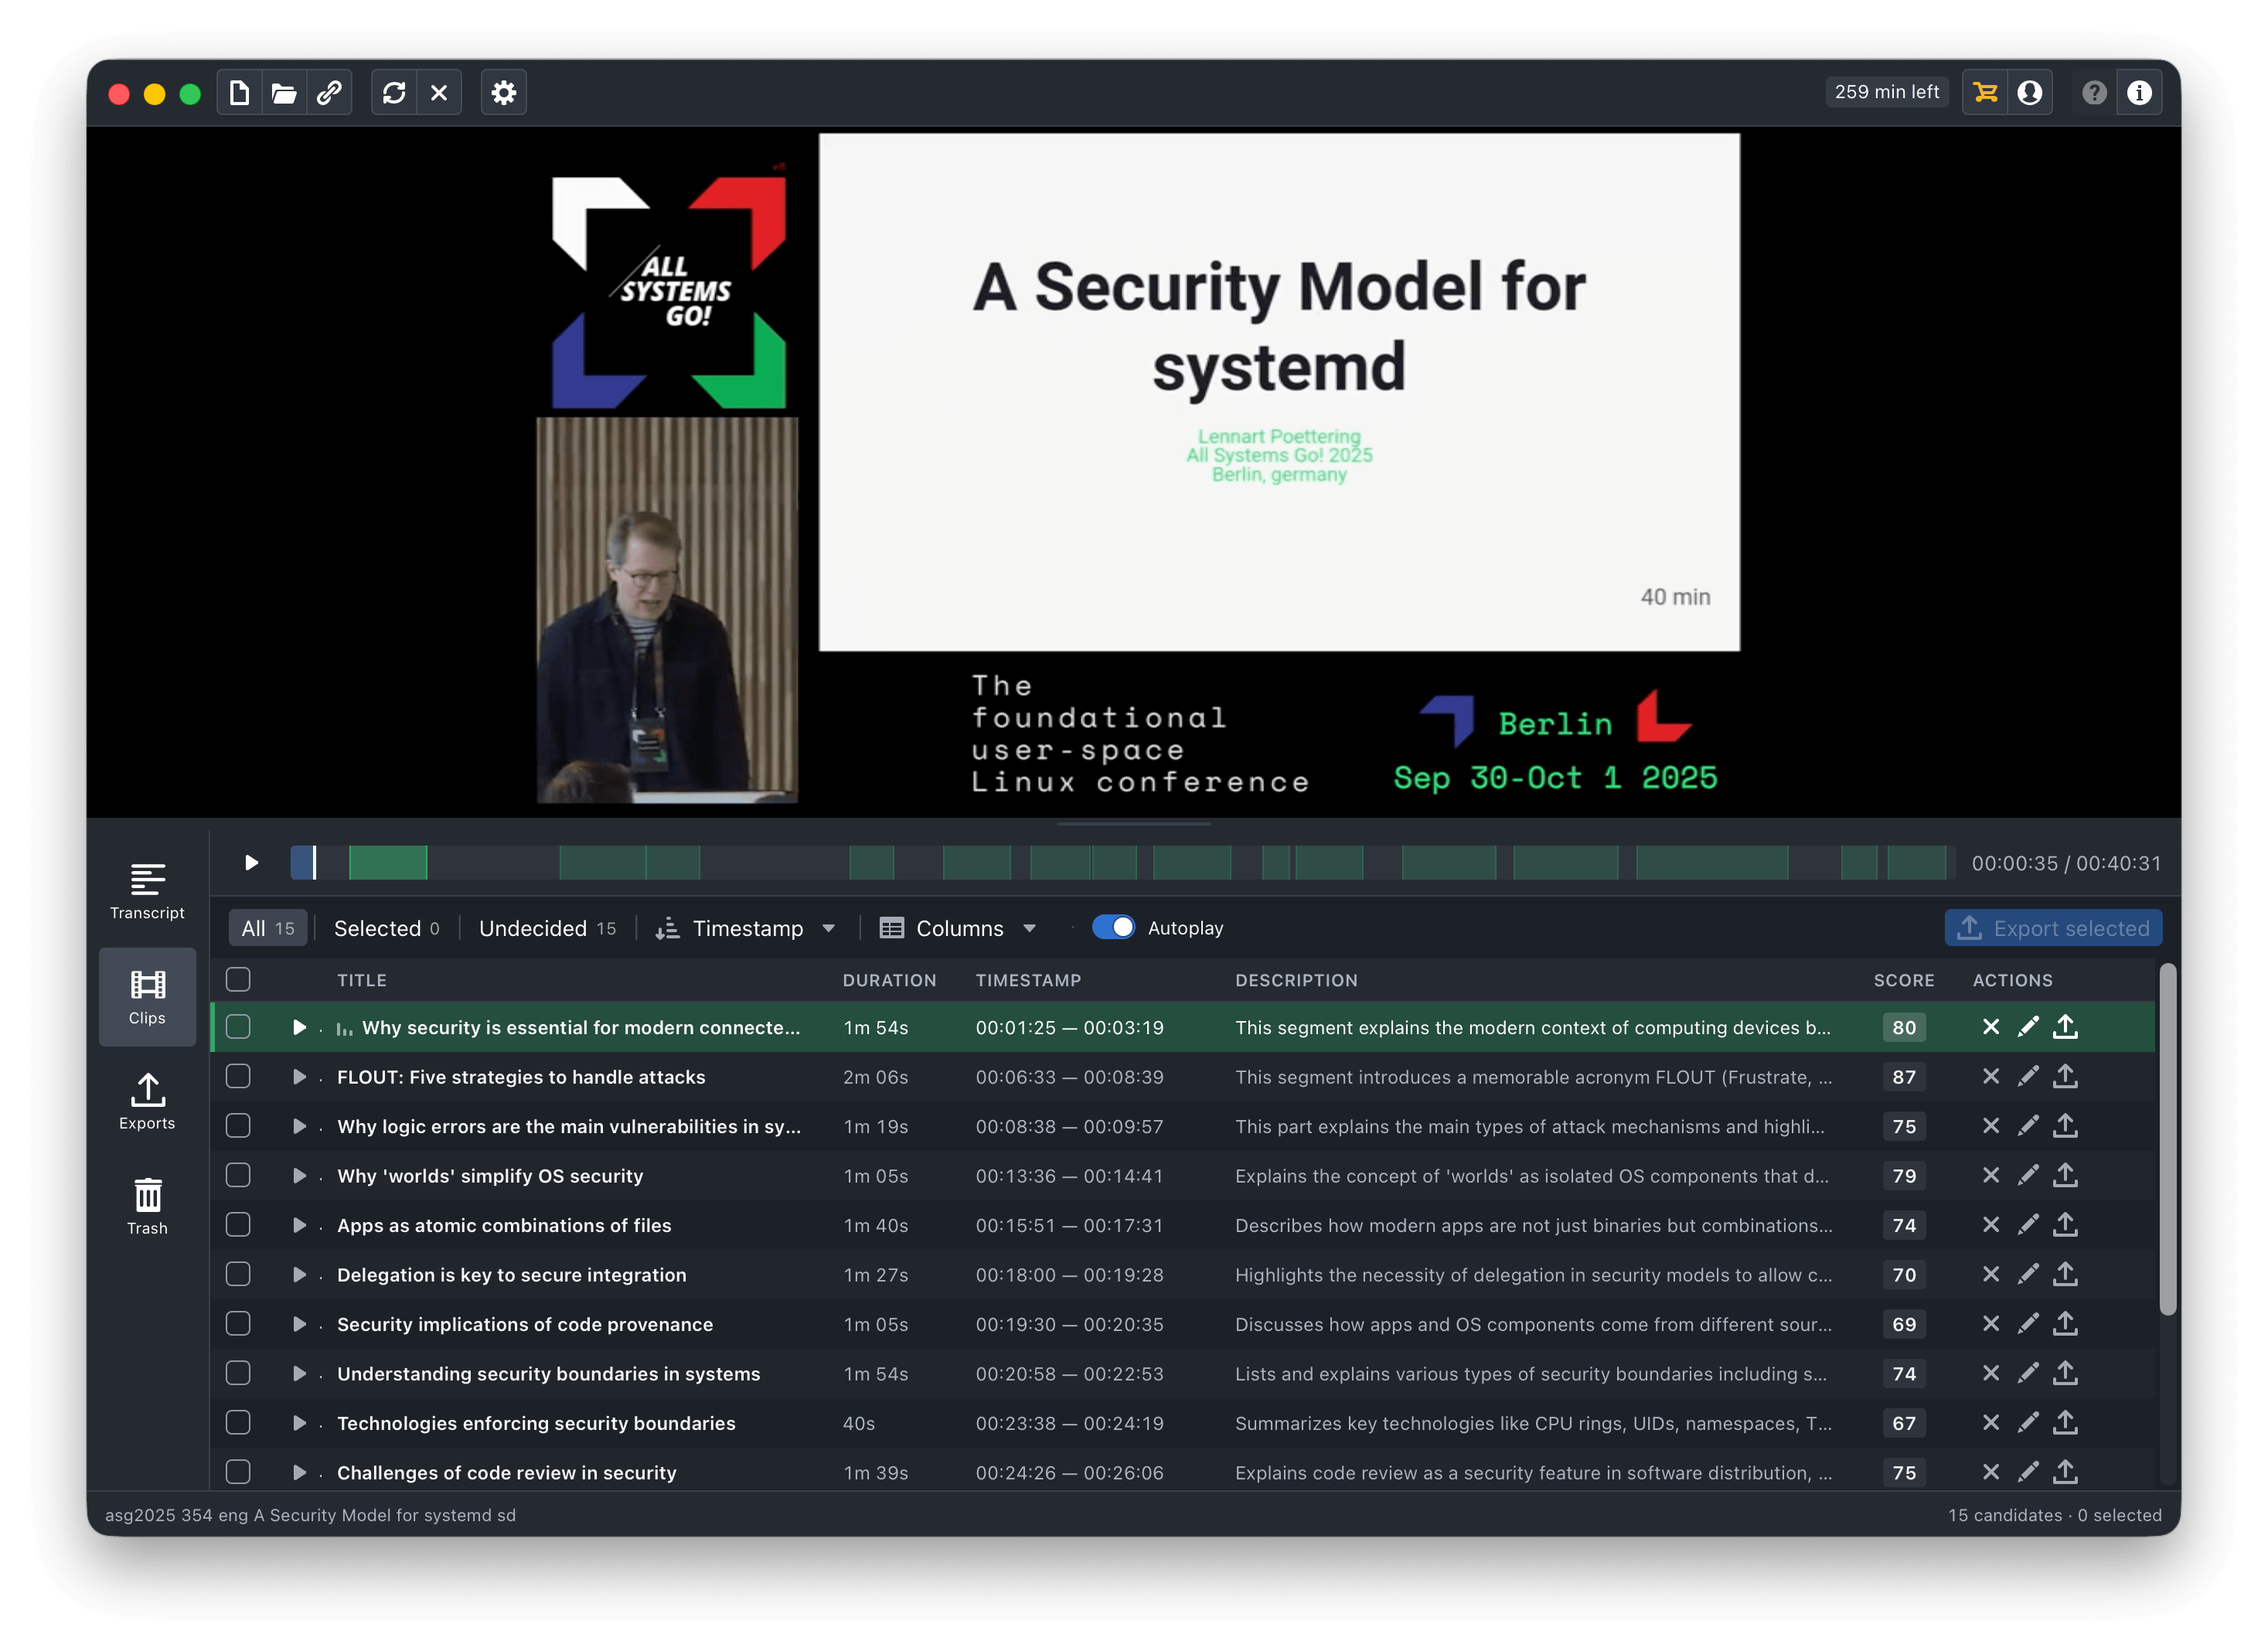Screen dimensions: 2268x1651
Task: Play the video from main play button
Action: [x=251, y=863]
